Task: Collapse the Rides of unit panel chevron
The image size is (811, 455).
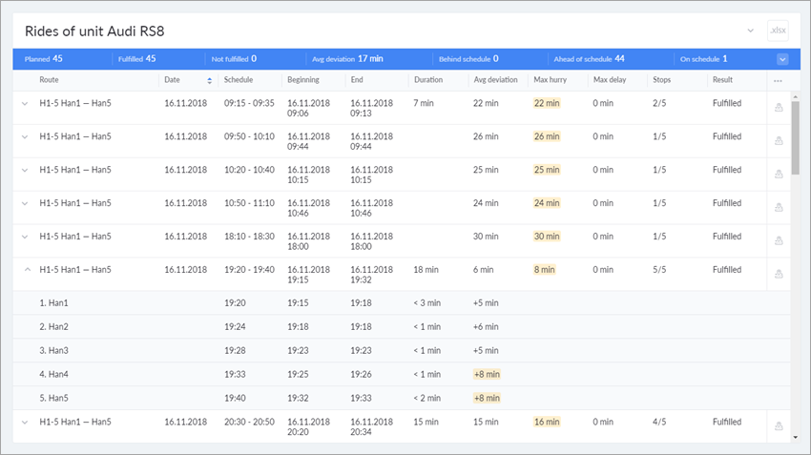Action: [x=750, y=31]
